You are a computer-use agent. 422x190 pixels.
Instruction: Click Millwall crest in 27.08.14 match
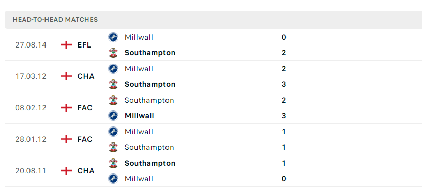(113, 37)
